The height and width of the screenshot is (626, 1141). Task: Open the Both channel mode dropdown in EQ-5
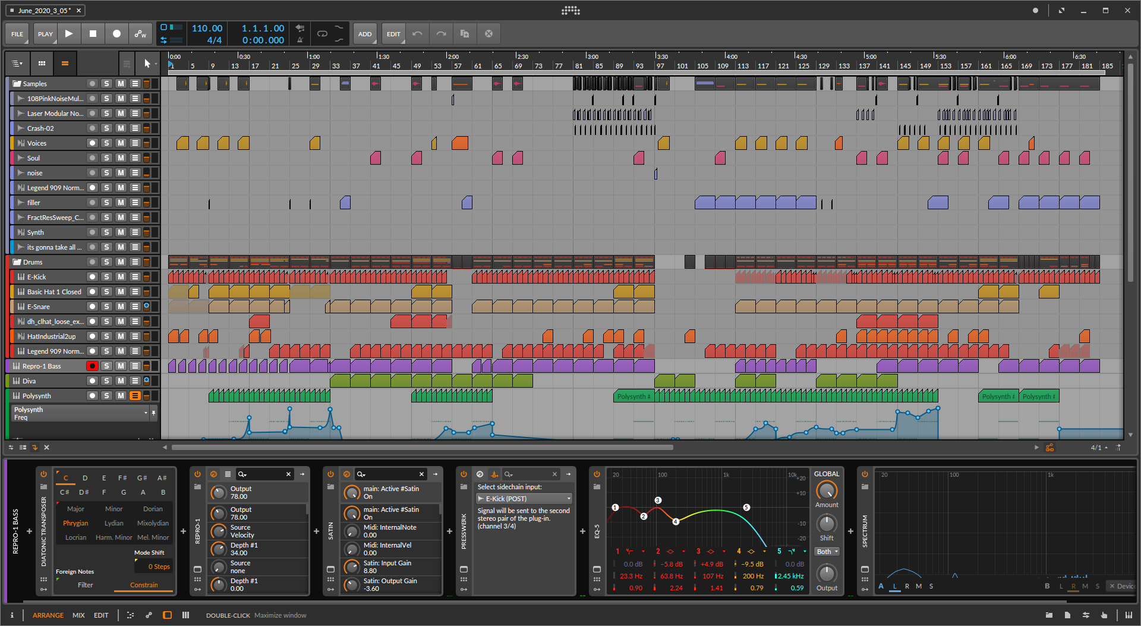pyautogui.click(x=827, y=552)
